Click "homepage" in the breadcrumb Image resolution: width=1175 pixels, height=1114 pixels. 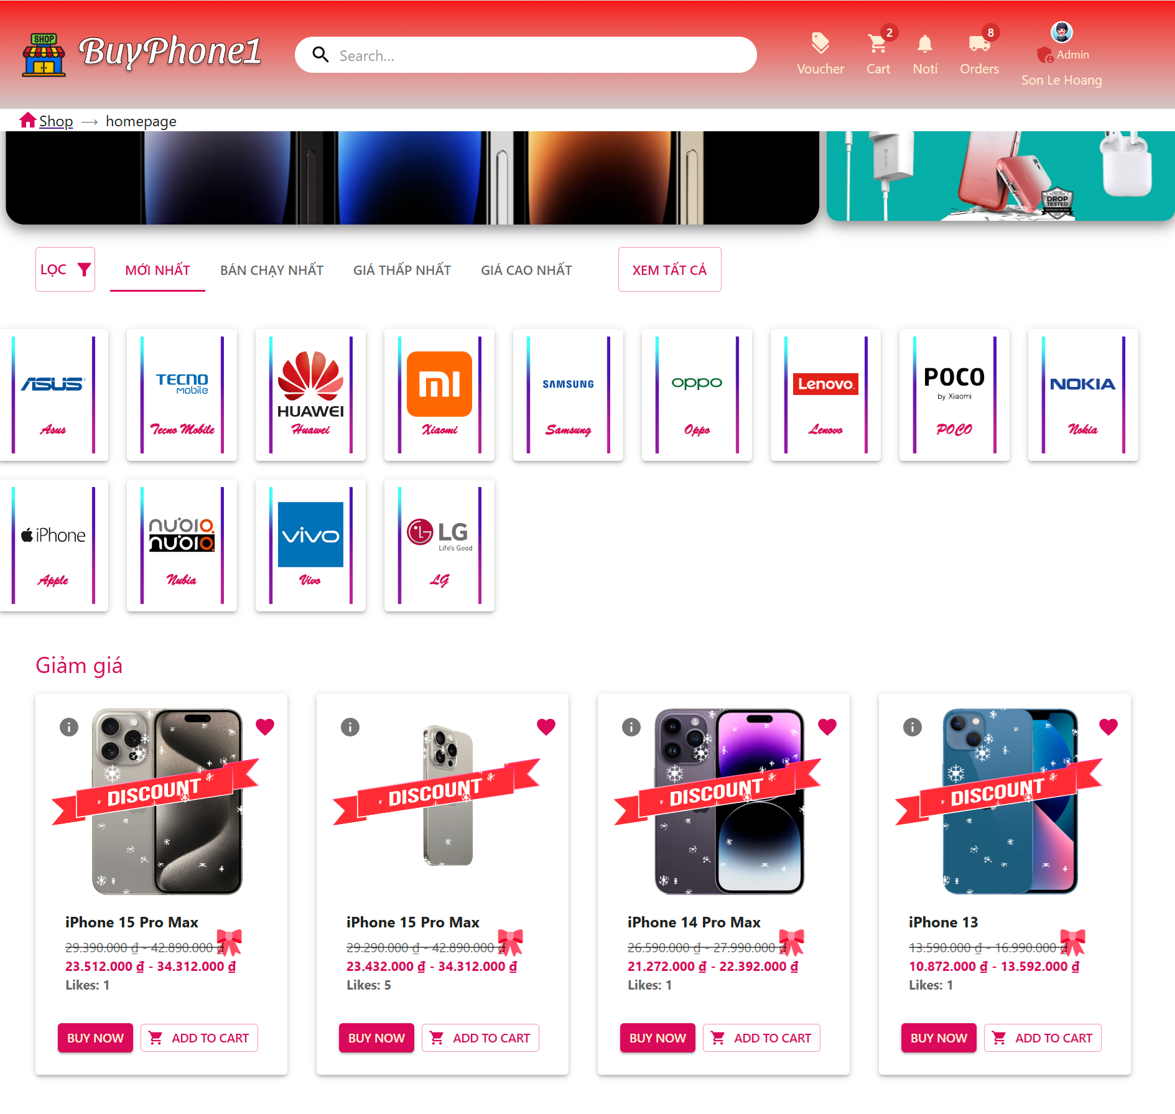point(141,121)
